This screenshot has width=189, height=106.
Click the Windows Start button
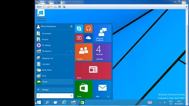tap(39, 102)
